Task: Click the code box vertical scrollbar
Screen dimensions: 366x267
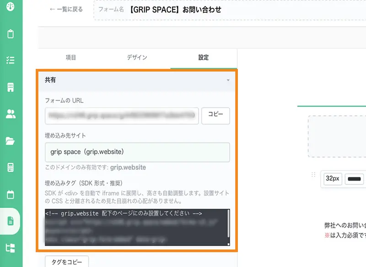Action: click(228, 223)
